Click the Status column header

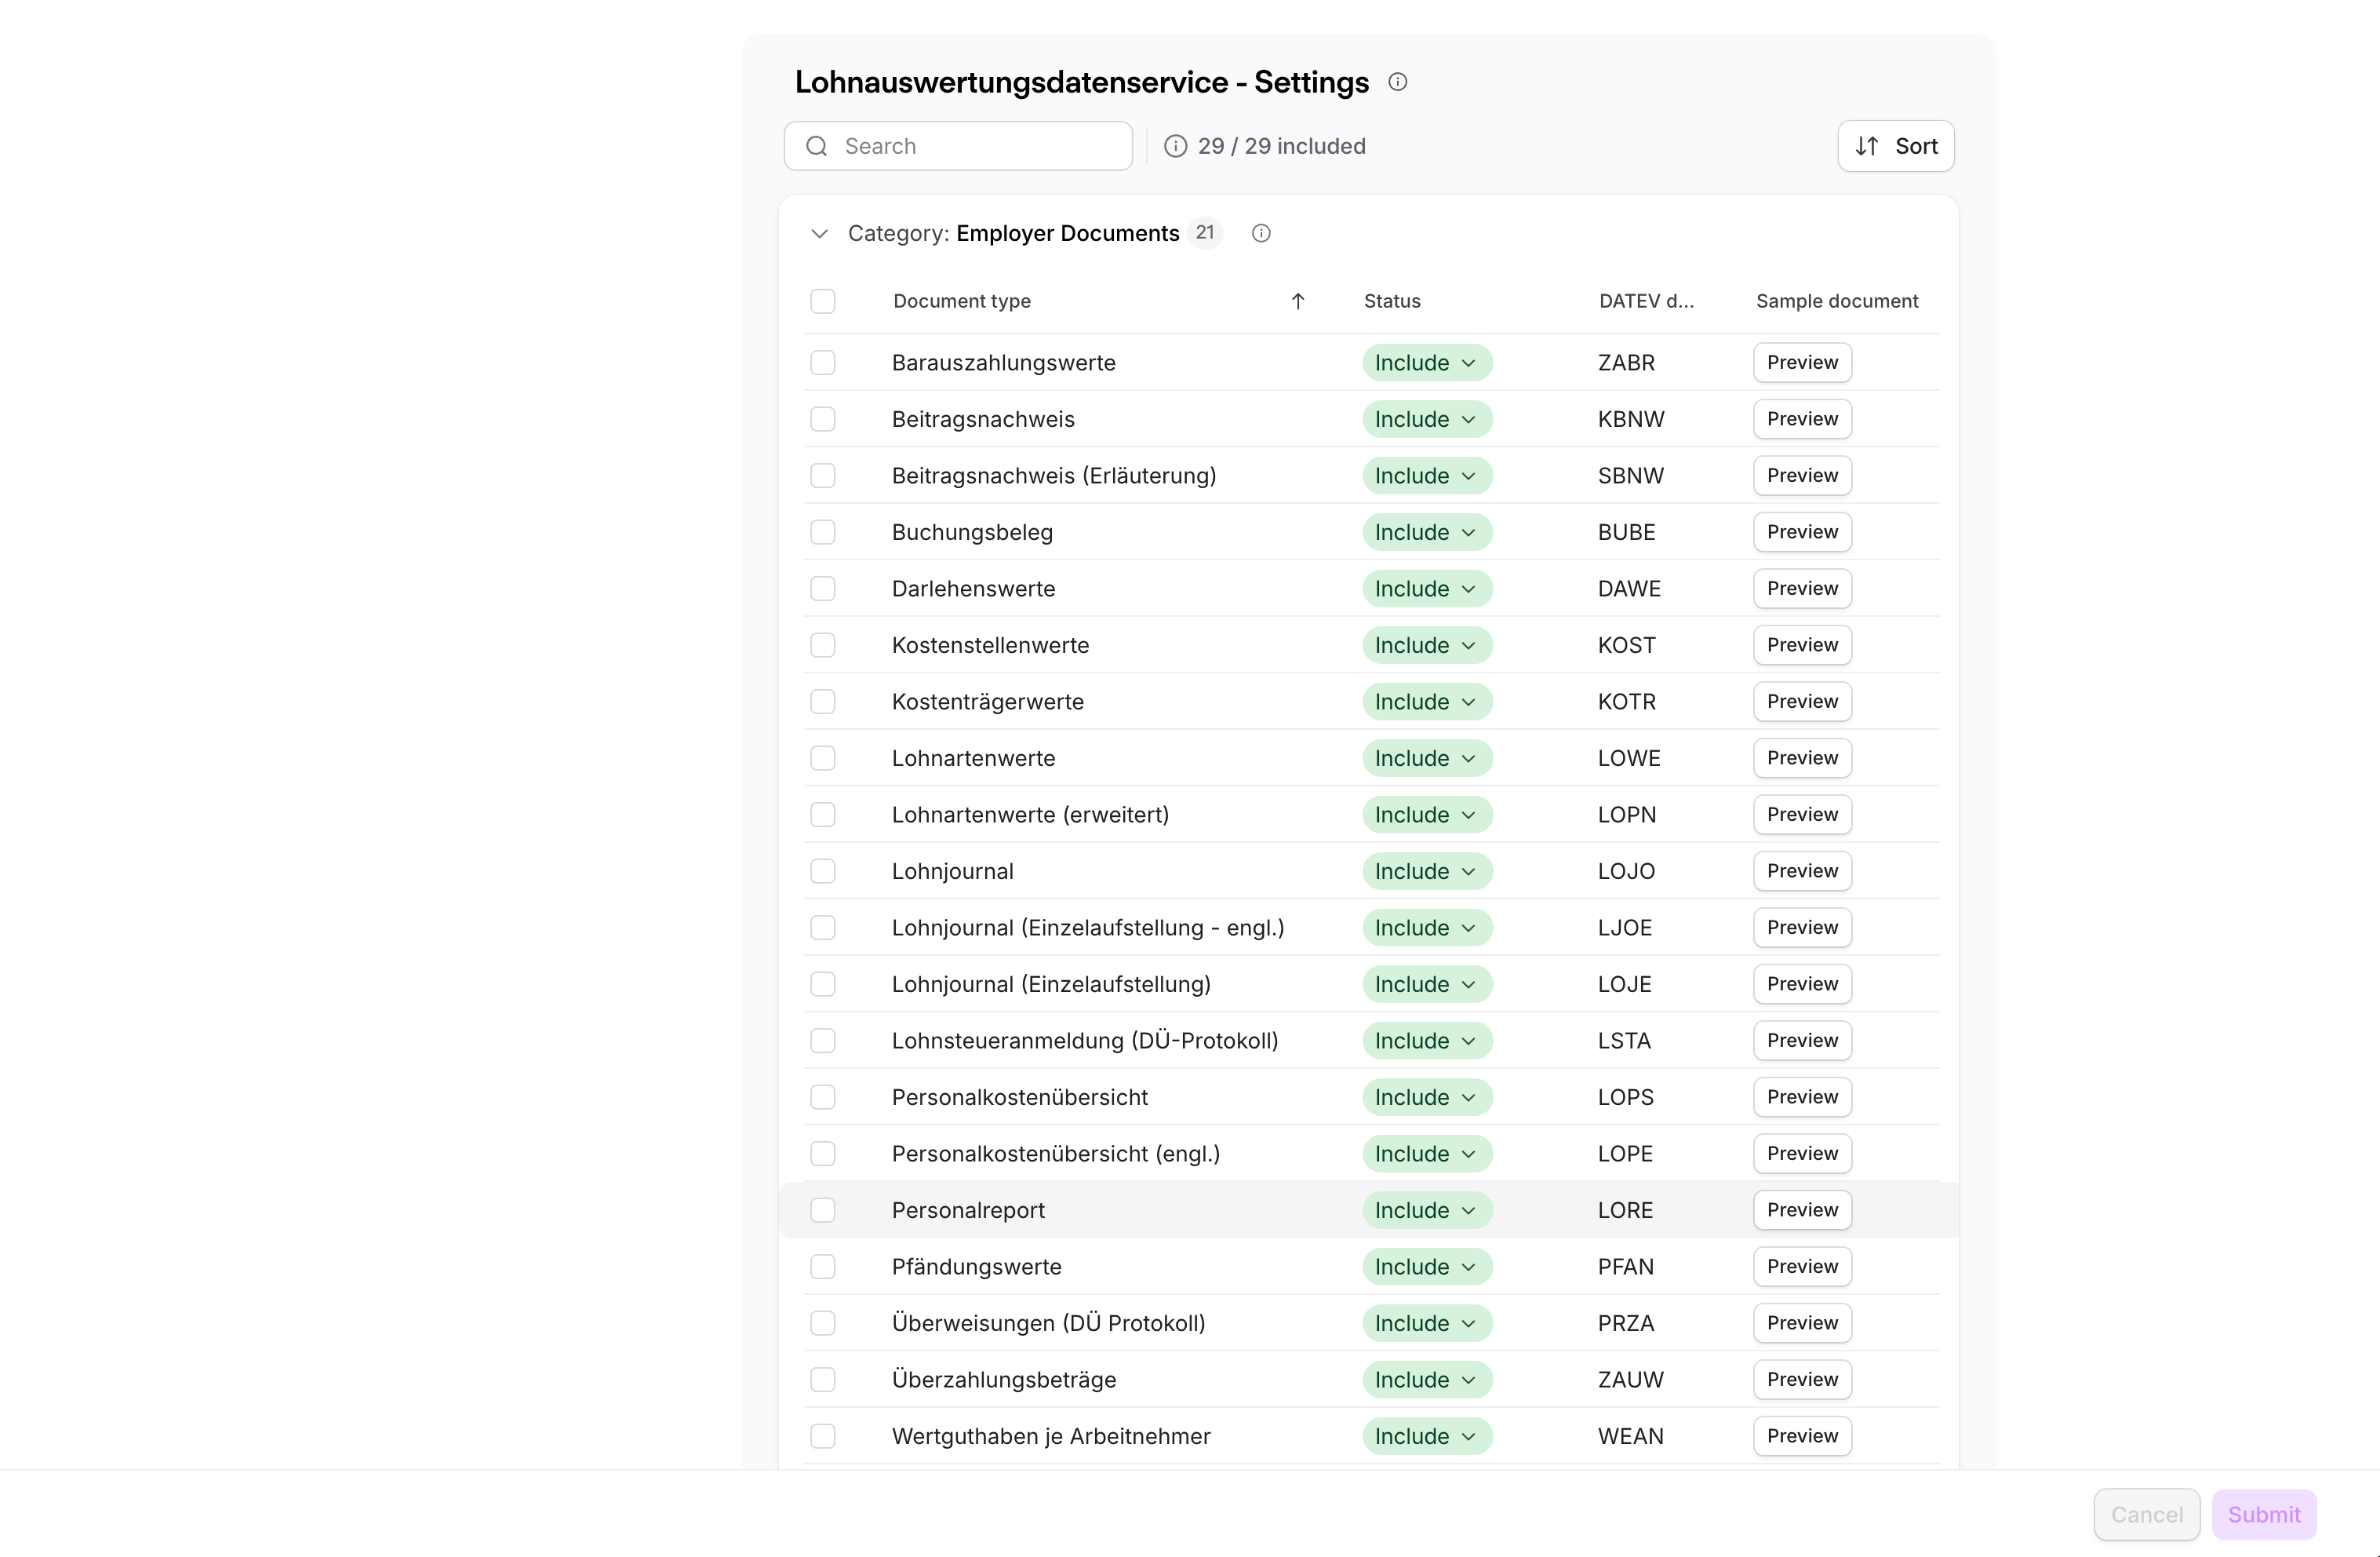(x=1392, y=301)
